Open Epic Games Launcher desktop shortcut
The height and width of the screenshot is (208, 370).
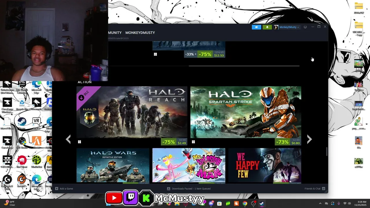coord(22,88)
